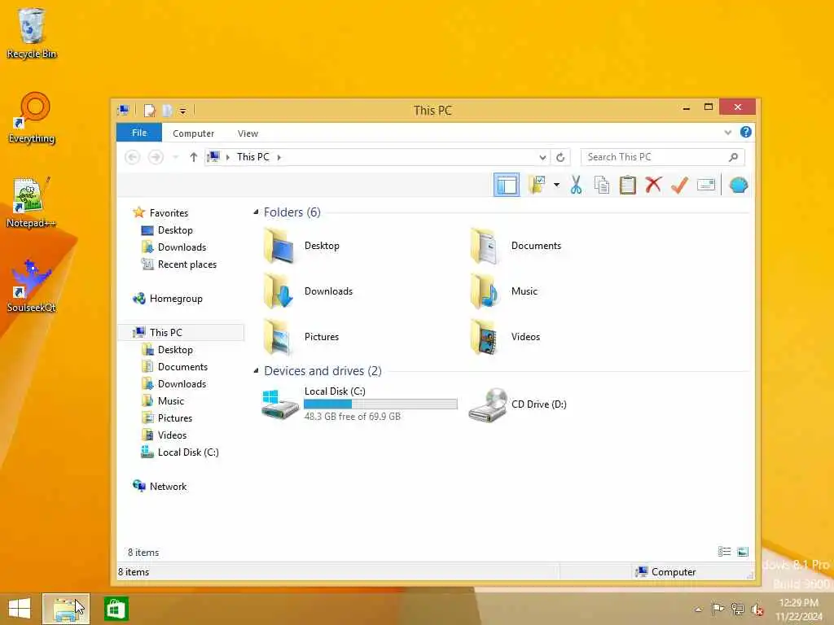This screenshot has height=625, width=834.
Task: Select the CD Drive (D:) icon
Action: [489, 405]
